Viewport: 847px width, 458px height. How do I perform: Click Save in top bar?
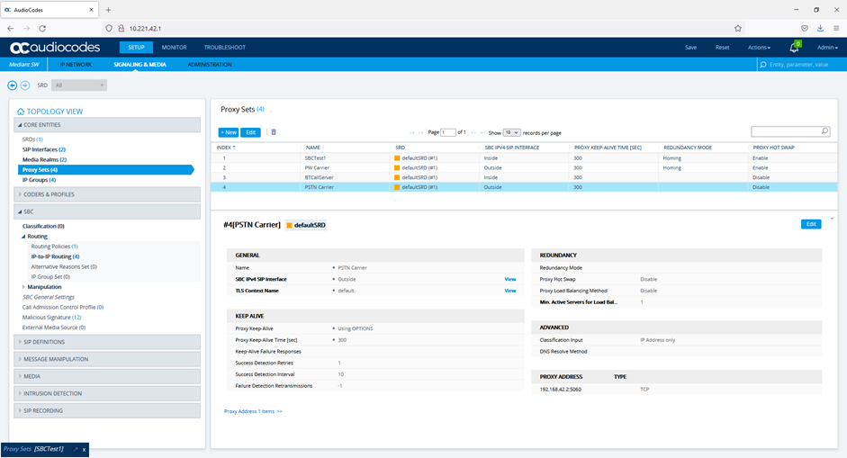coord(691,48)
